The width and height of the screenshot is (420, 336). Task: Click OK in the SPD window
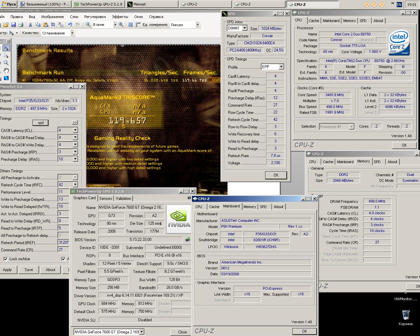276,175
